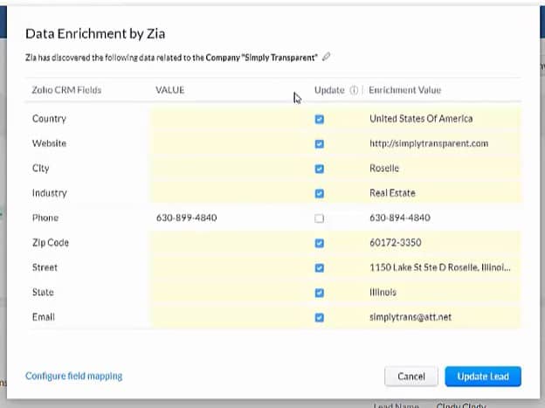The image size is (545, 408).
Task: Edit company name with pencil icon
Action: tap(326, 57)
